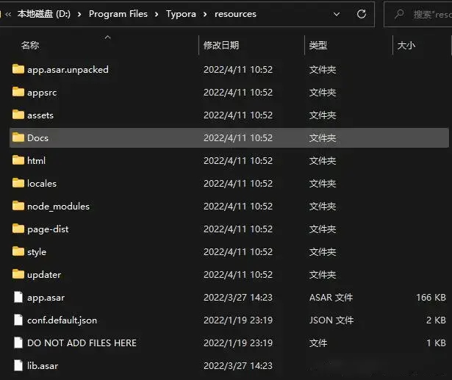452x380 pixels.
Task: Click the locales folder icon
Action: (x=18, y=183)
